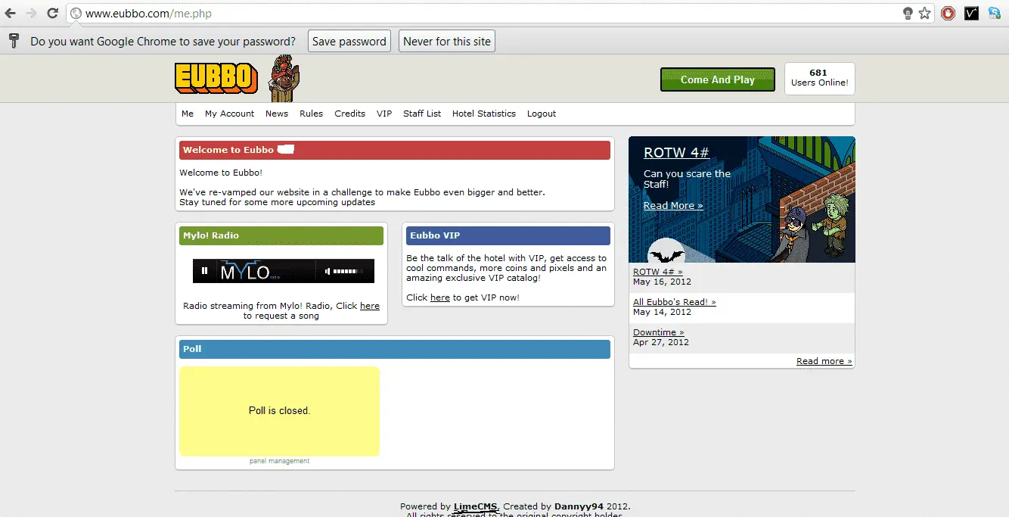Click the lightbulb icon in the address bar

(x=908, y=13)
